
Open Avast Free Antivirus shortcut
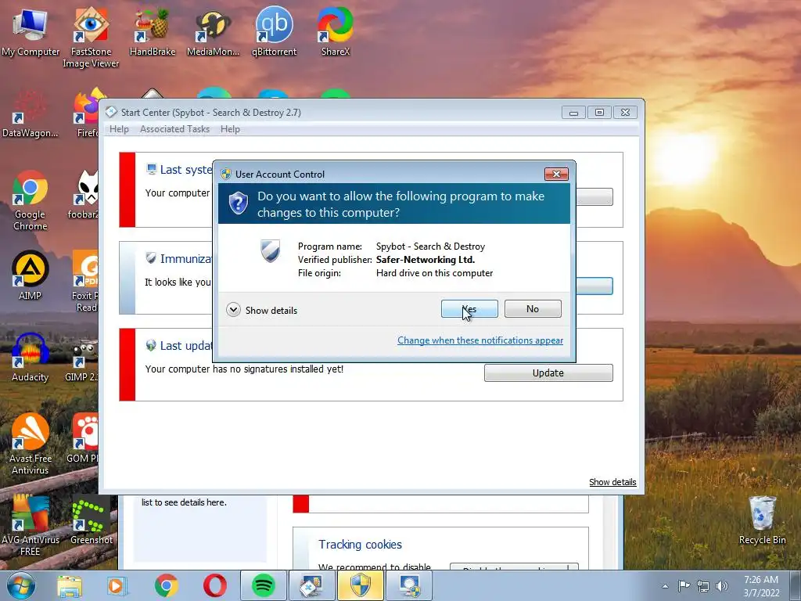tap(31, 444)
